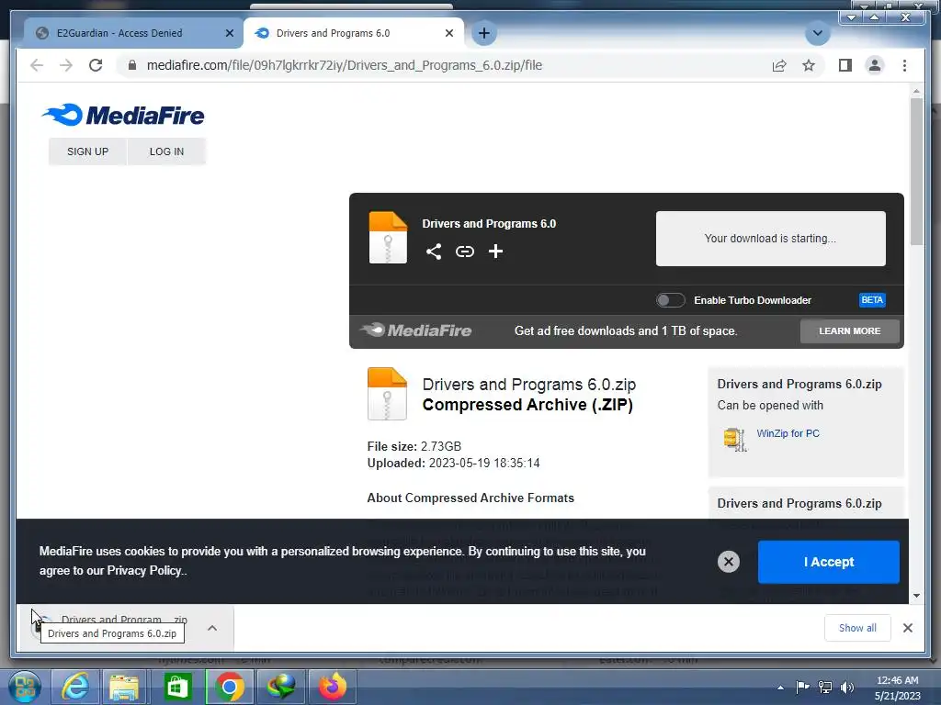Image resolution: width=941 pixels, height=705 pixels.
Task: Switch to E2Guardian Access Denied tab
Action: coord(119,33)
